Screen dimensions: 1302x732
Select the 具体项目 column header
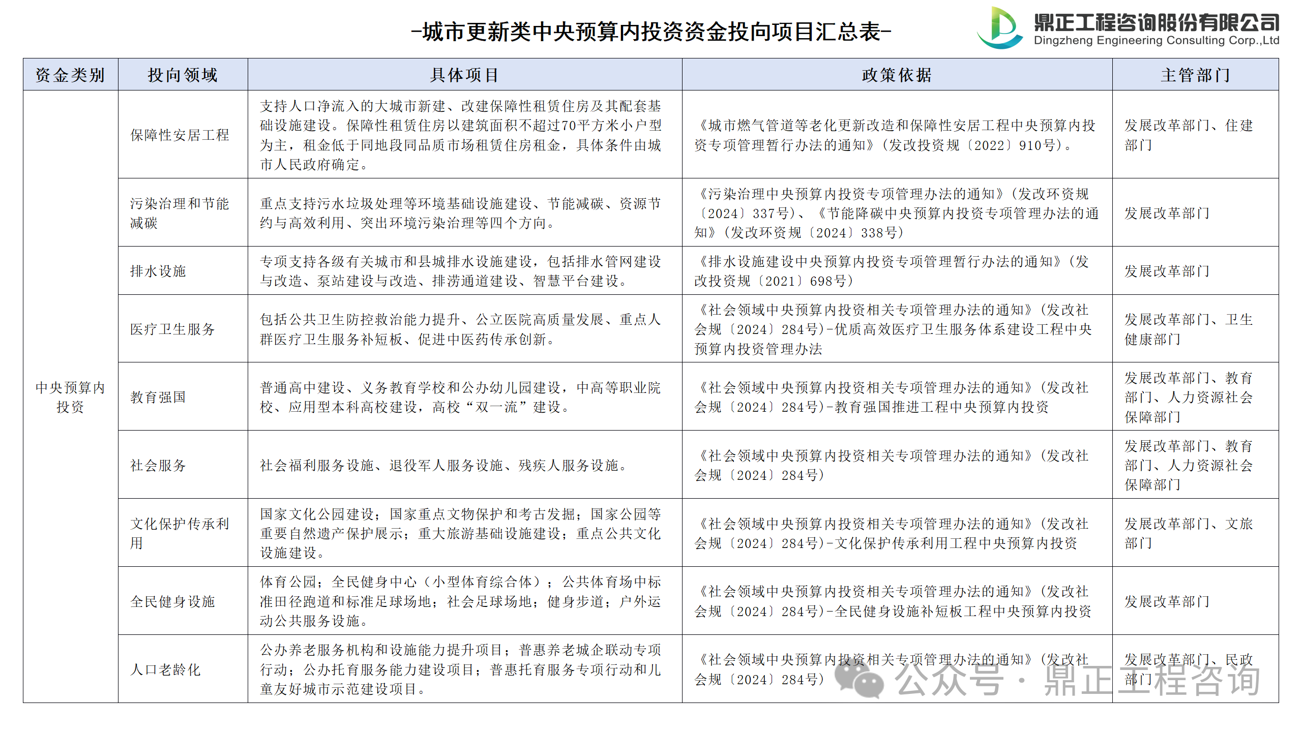[464, 75]
